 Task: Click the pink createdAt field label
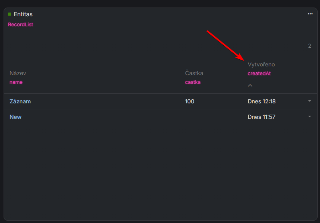[259, 74]
